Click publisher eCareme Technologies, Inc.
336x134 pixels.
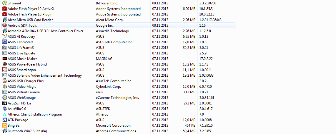point(117,97)
